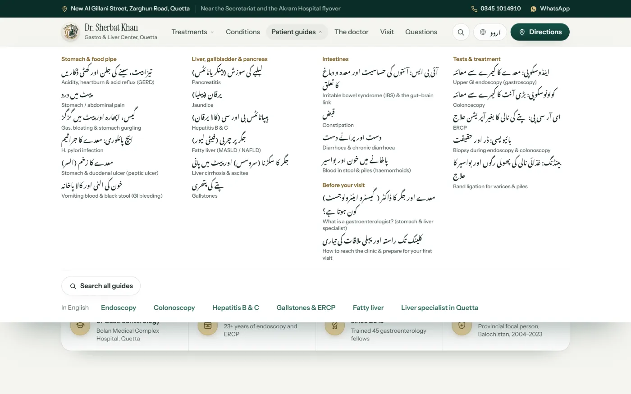Viewport: 631px width, 394px height.
Task: Click the Search all guides button
Action: point(101,286)
